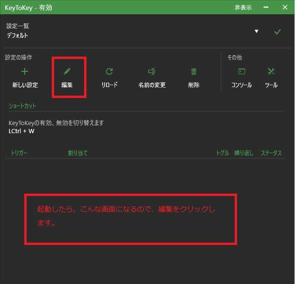Image resolution: width=295 pixels, height=284 pixels.
Task: Click the 削除 label
Action: (x=194, y=85)
